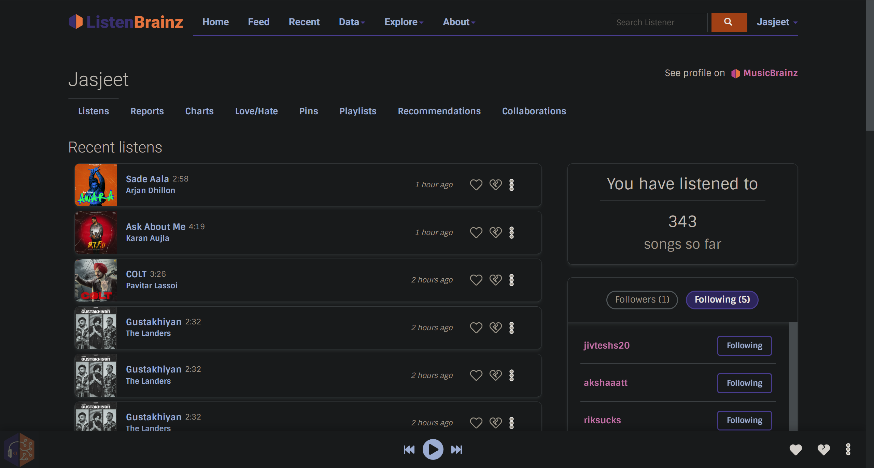Open MusicBrainz profile link

pyautogui.click(x=770, y=73)
